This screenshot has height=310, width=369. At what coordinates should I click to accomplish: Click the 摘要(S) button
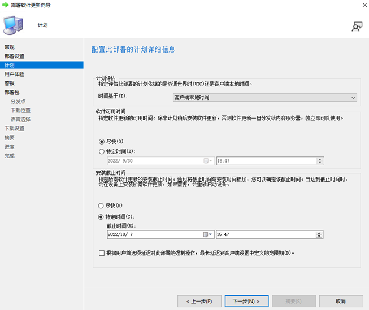[x=294, y=301]
